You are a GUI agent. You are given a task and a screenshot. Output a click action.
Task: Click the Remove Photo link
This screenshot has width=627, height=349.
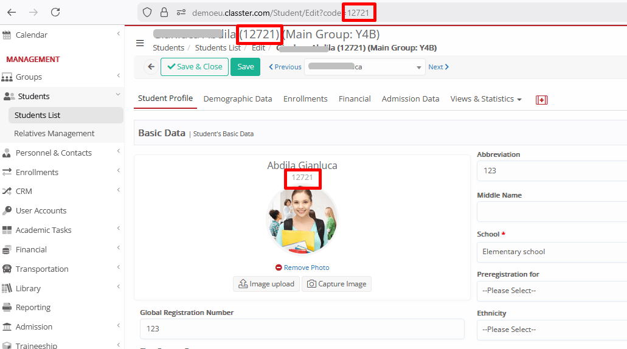302,268
